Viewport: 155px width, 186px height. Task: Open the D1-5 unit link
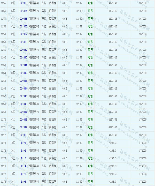click(23, 174)
